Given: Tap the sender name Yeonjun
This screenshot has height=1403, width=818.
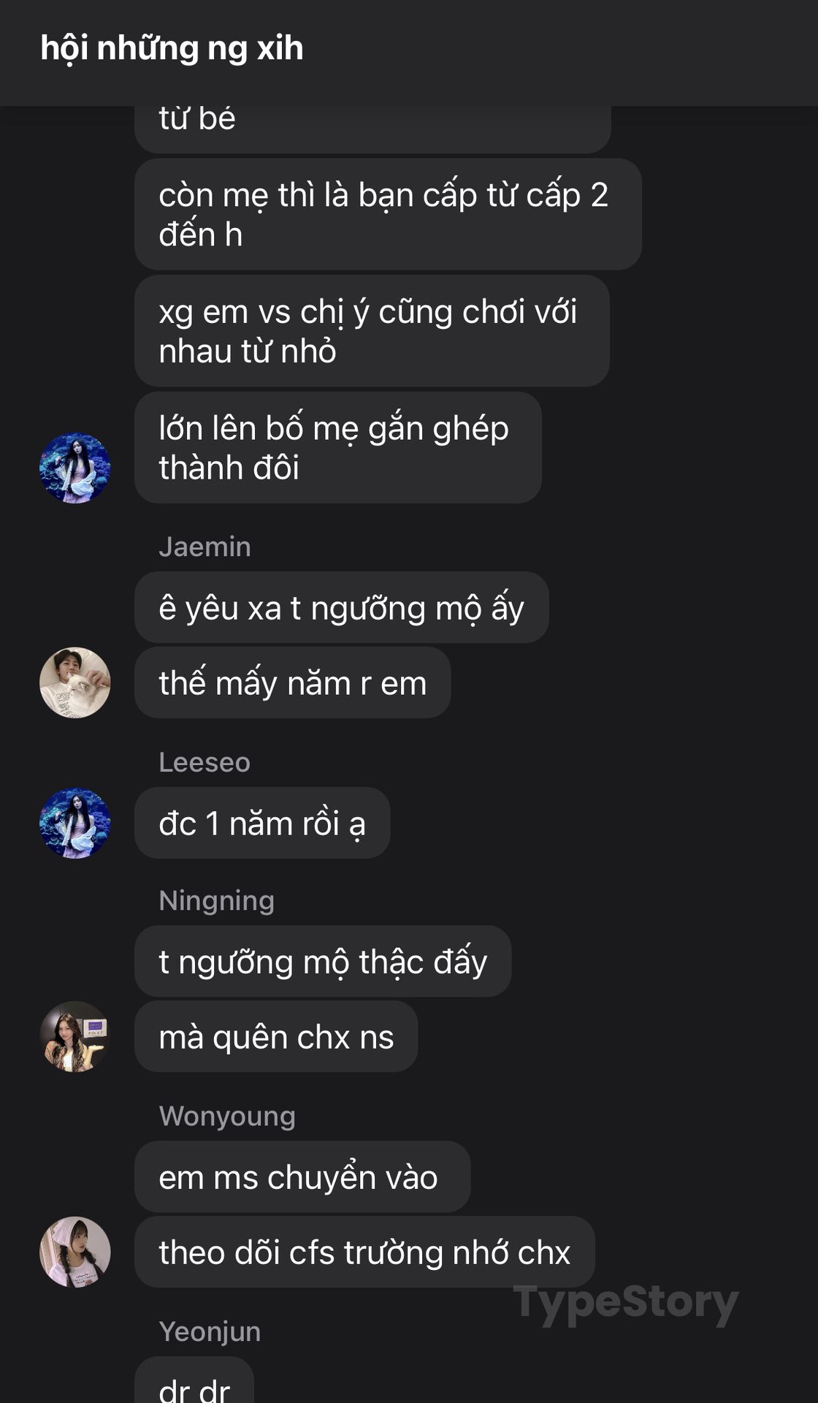Looking at the screenshot, I should 210,1331.
